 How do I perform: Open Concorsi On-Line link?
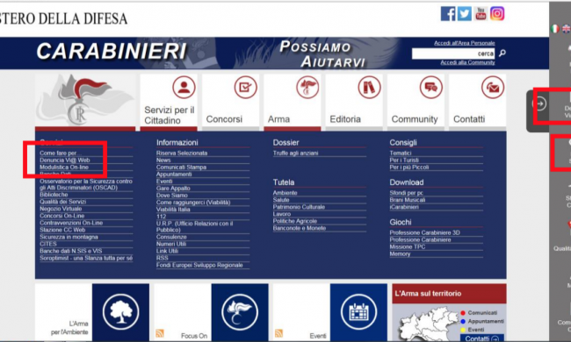[61, 216]
